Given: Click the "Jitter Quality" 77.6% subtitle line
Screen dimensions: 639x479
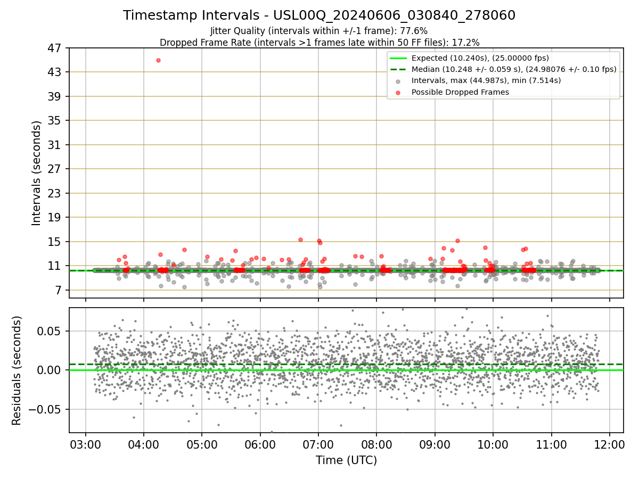Looking at the screenshot, I should tap(319, 31).
